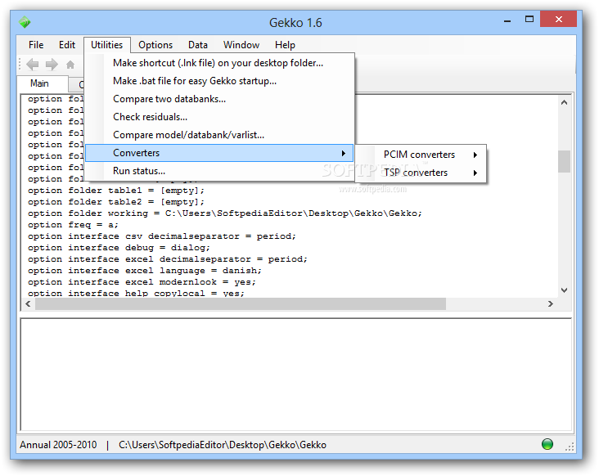Viewport: 599px width, 476px height.
Task: Click the horizontal scrollbar left arrow
Action: [x=28, y=304]
